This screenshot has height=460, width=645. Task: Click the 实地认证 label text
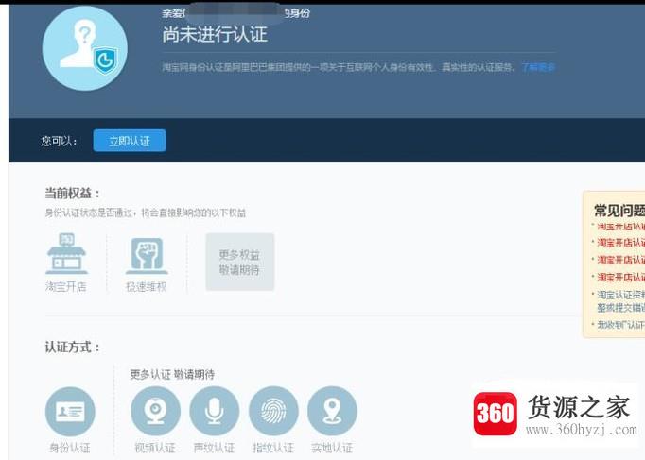click(332, 448)
